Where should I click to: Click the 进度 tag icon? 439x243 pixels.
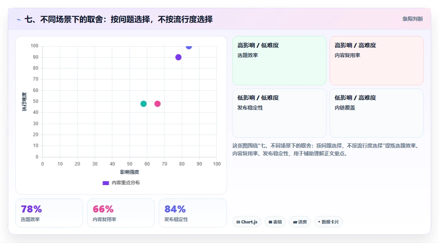pyautogui.click(x=295, y=222)
